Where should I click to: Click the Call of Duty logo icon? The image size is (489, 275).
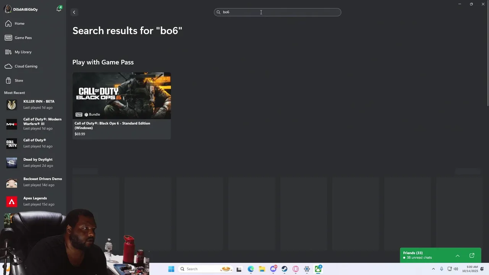pos(11,144)
